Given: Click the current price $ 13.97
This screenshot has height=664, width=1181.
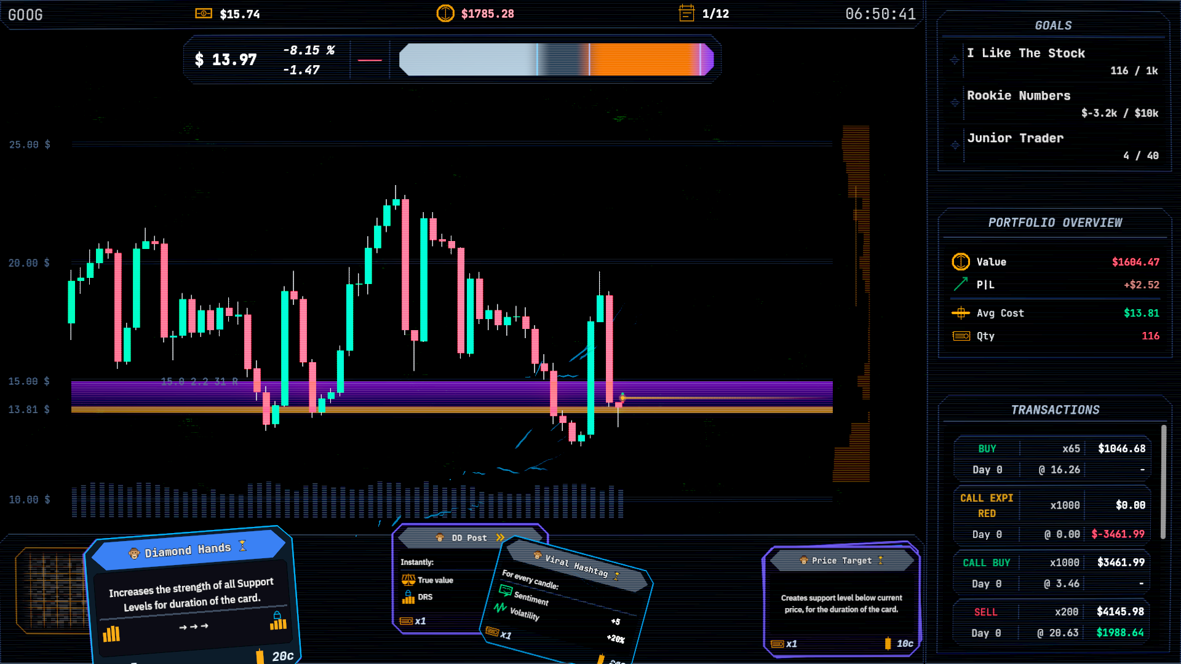Looking at the screenshot, I should tap(226, 60).
